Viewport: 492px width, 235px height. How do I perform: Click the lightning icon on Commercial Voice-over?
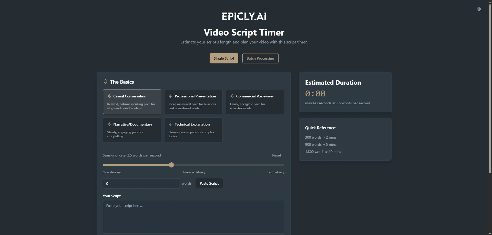232,96
